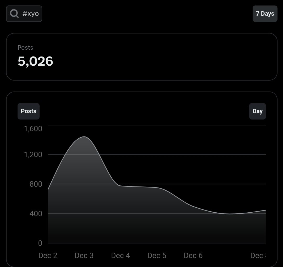Select the Dec 4 axis label

pos(120,255)
